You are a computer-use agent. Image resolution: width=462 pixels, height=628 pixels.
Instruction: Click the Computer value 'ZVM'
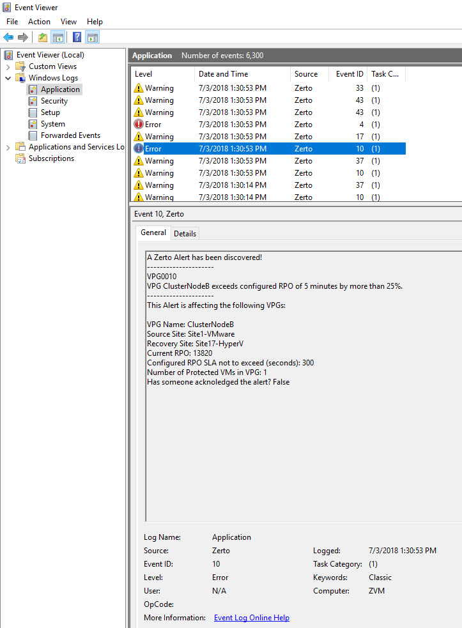(x=376, y=591)
